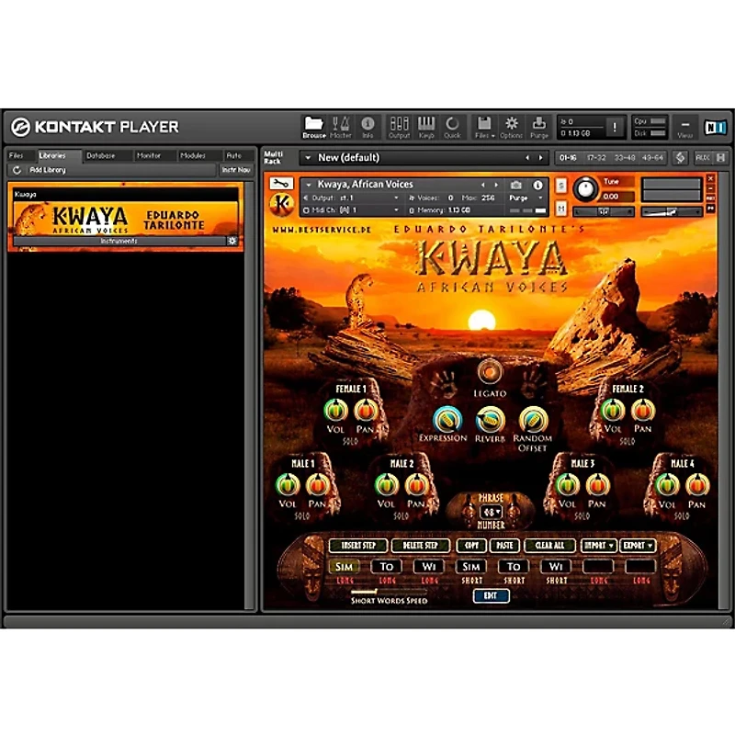Open the Options gear icon
The height and width of the screenshot is (735, 735).
(511, 128)
